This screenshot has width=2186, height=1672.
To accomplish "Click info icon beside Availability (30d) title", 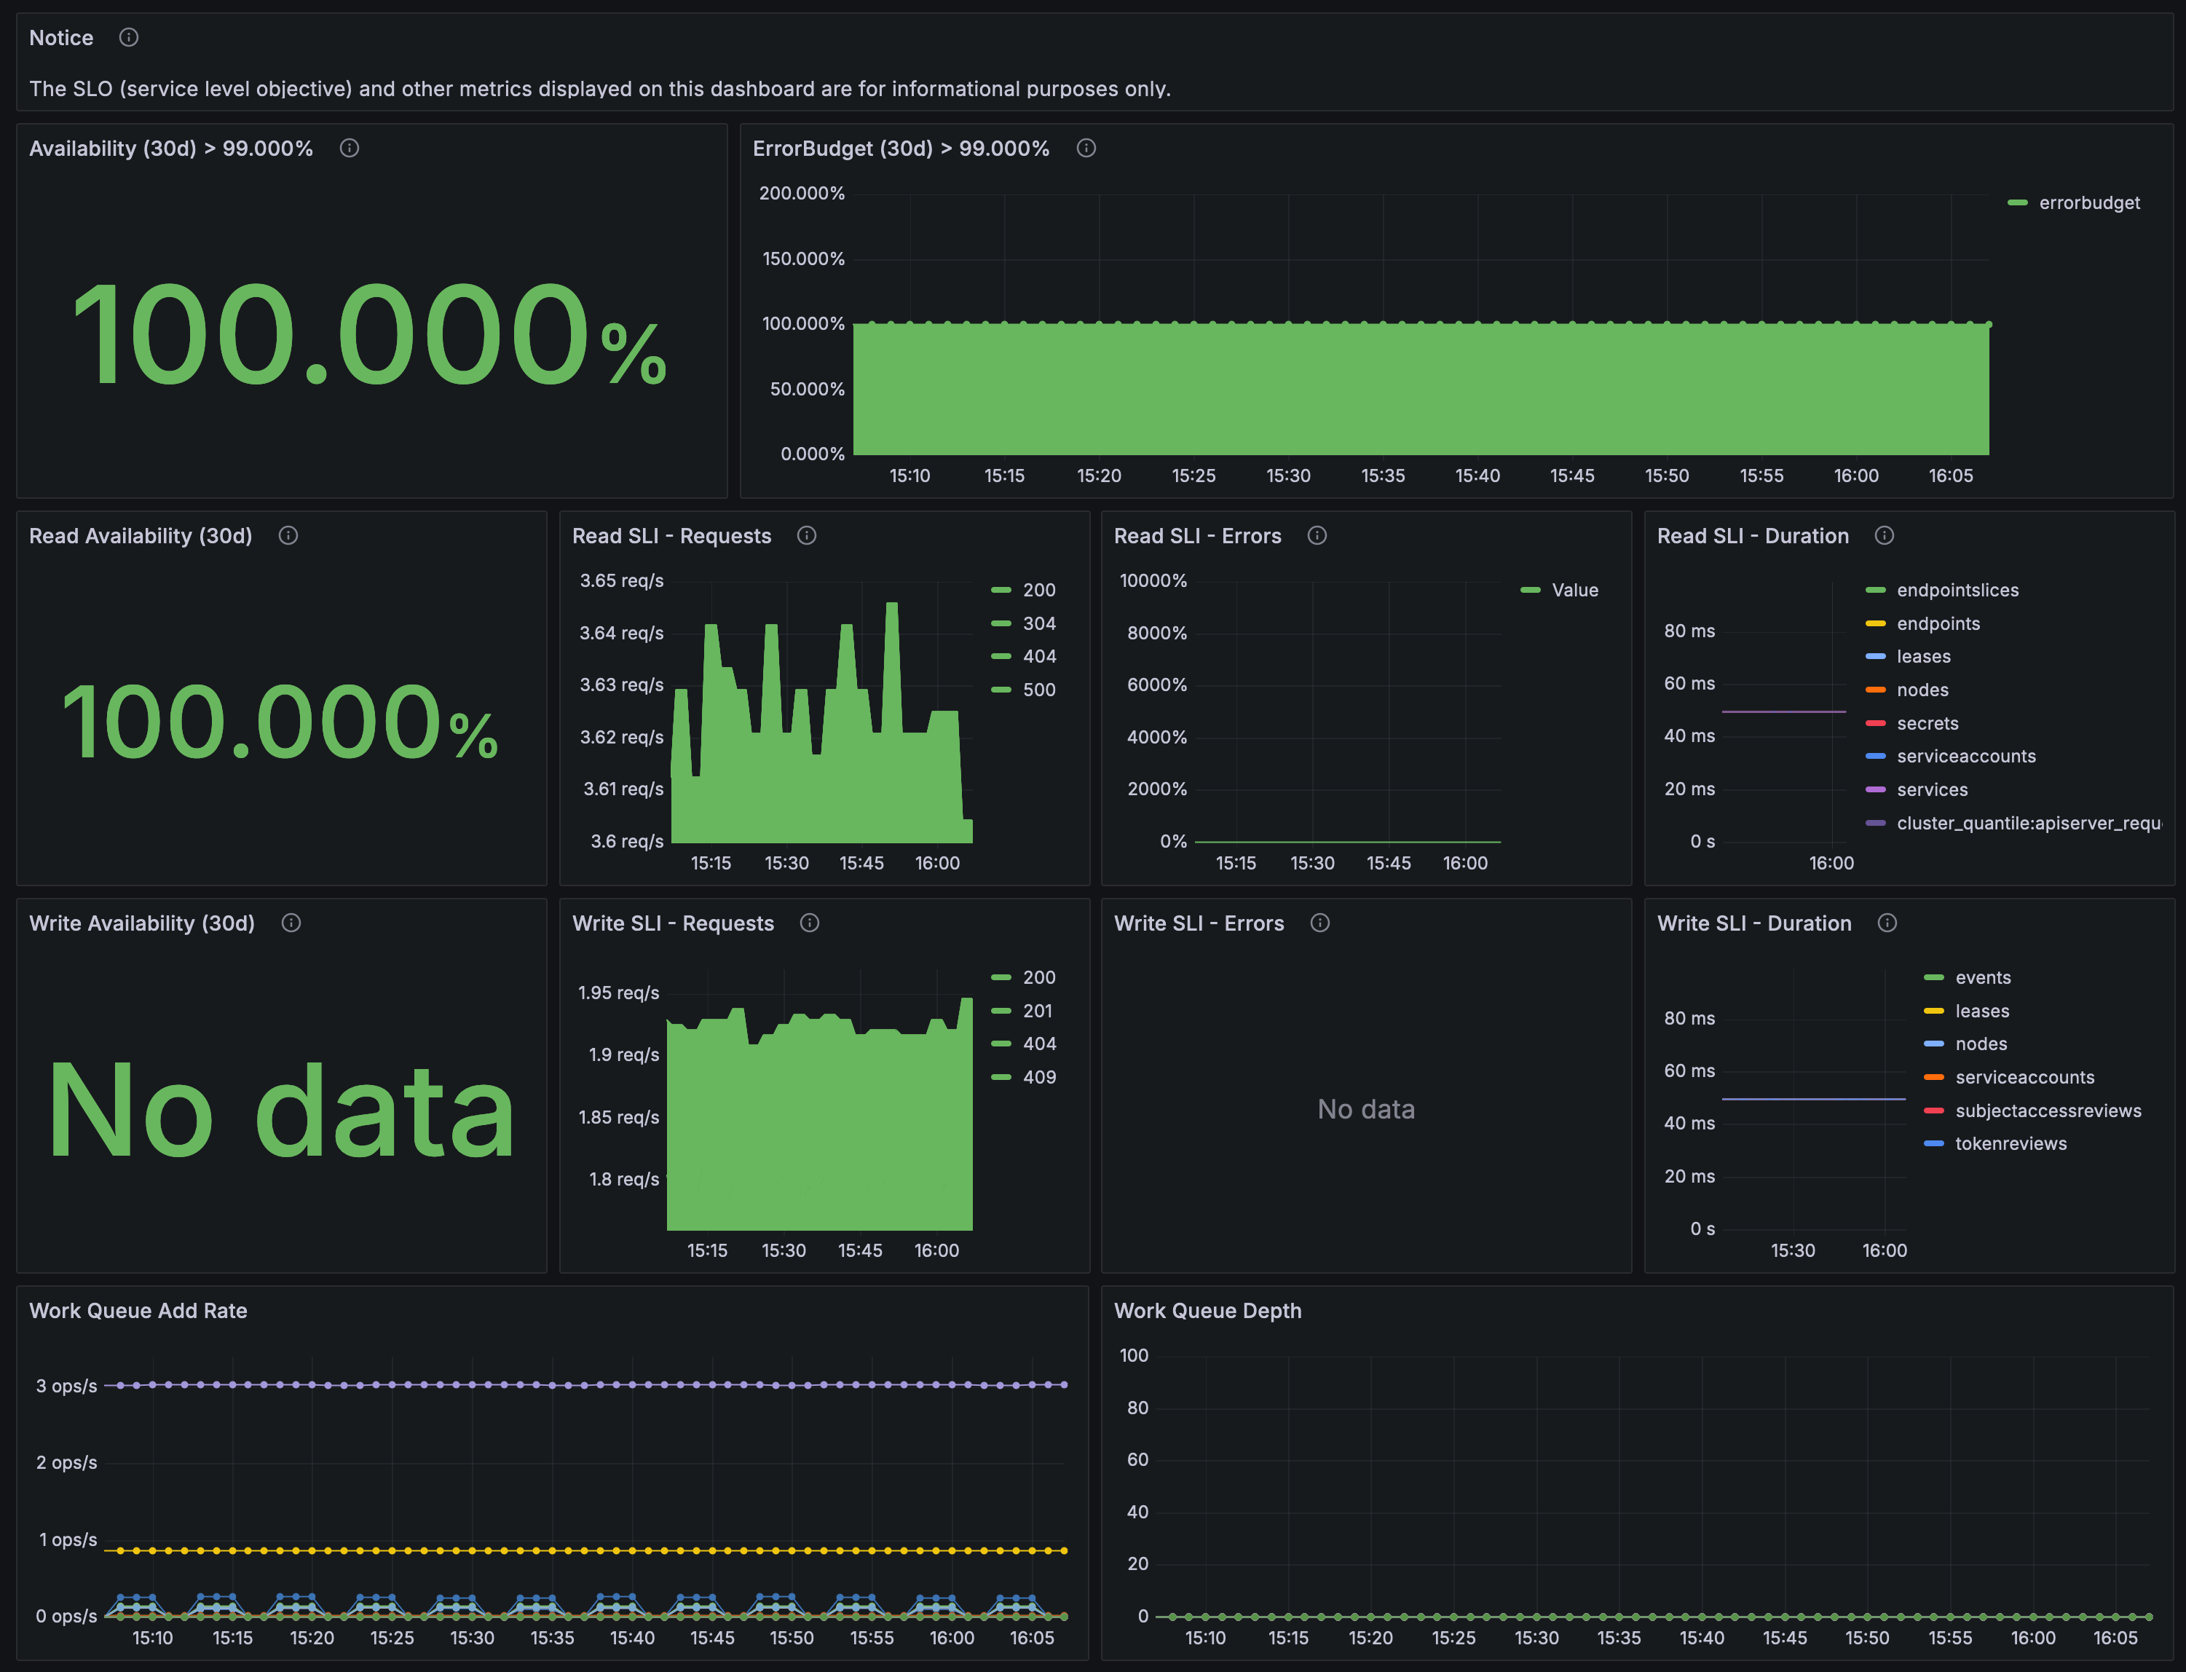I will pyautogui.click(x=350, y=149).
